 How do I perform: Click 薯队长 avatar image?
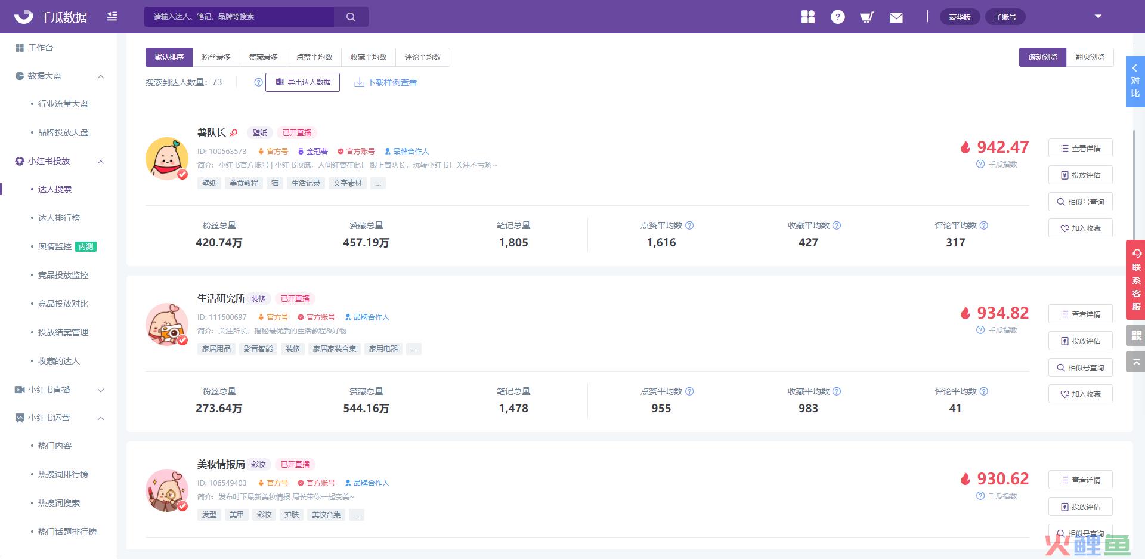pos(167,159)
